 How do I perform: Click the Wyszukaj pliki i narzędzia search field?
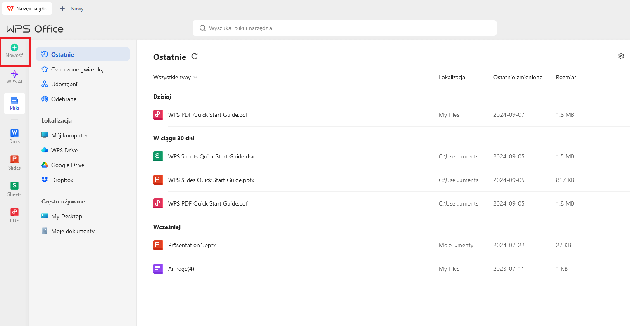point(344,28)
